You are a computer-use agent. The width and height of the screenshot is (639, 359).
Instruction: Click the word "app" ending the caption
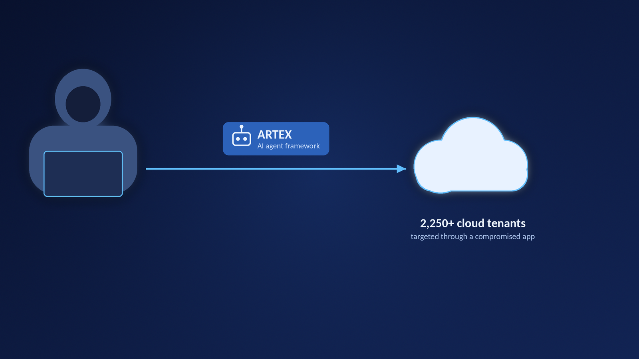(x=528, y=237)
